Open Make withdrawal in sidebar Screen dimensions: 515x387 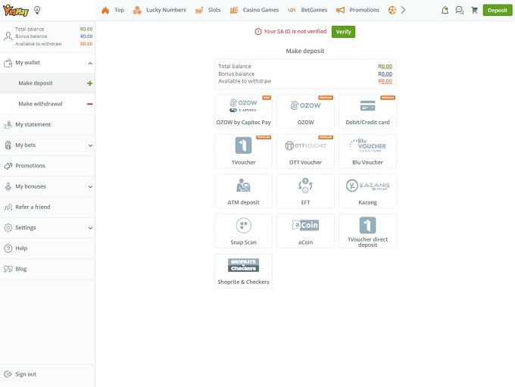(41, 104)
